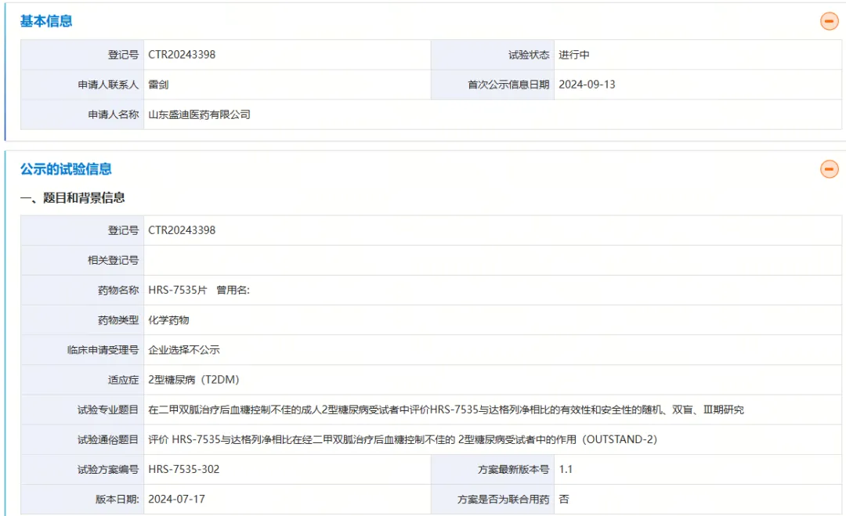
Task: Click drug name HRS-7535片
Action: [178, 290]
